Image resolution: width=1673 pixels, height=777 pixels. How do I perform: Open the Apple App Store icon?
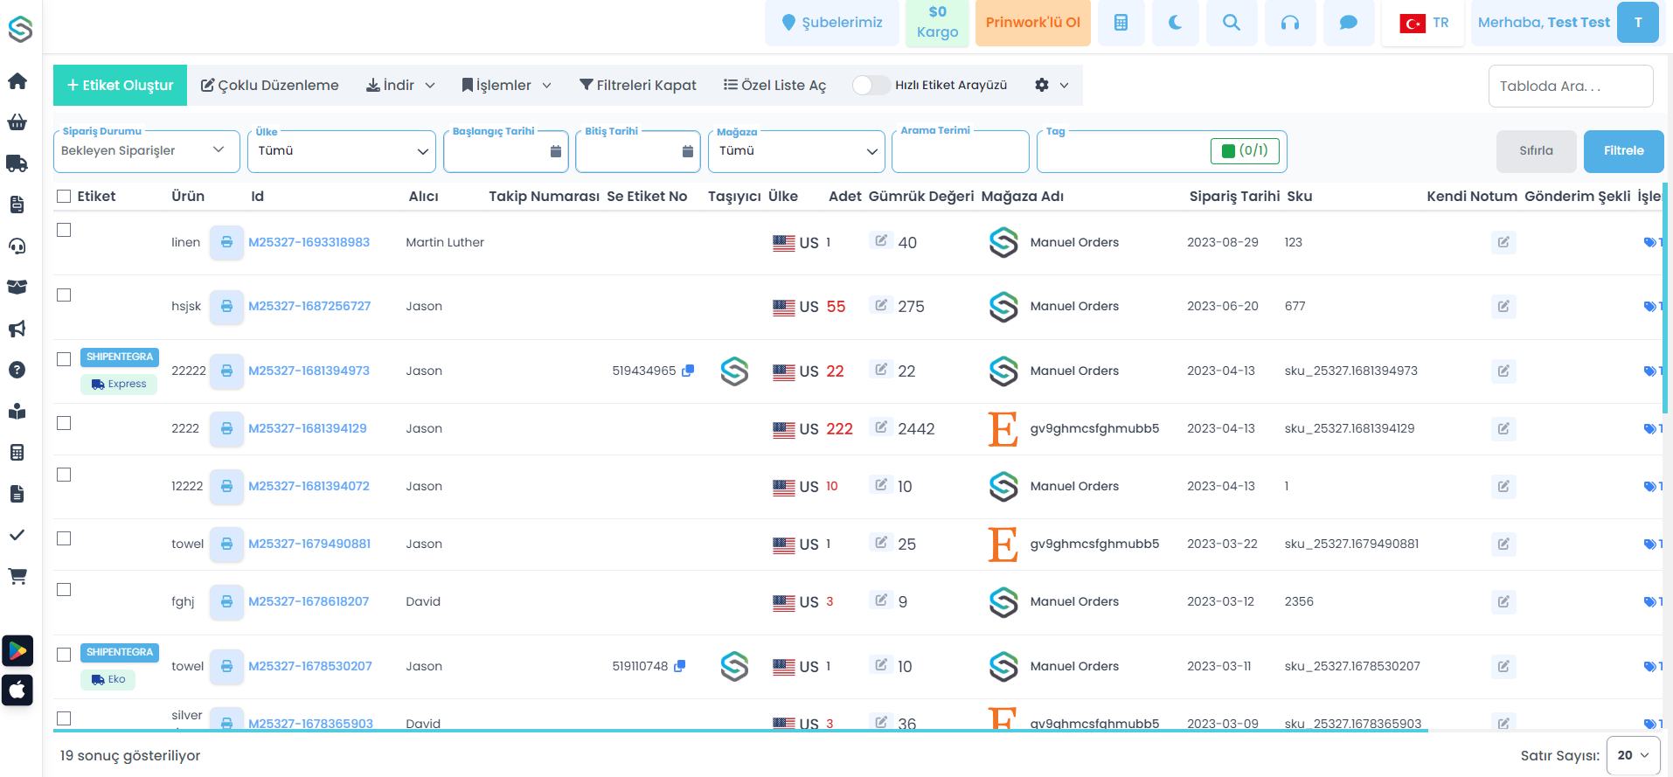coord(17,690)
